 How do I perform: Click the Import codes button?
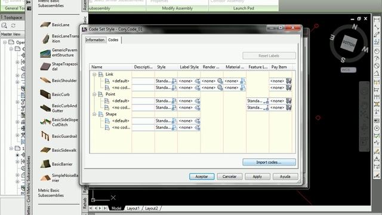click(269, 162)
